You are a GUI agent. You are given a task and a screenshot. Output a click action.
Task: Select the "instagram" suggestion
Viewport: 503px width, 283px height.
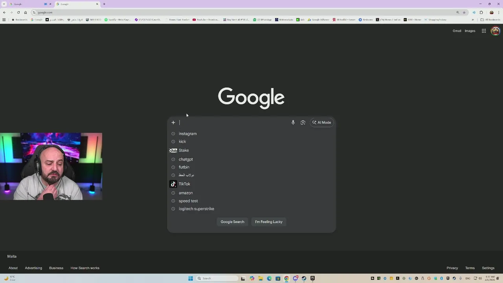point(251,134)
